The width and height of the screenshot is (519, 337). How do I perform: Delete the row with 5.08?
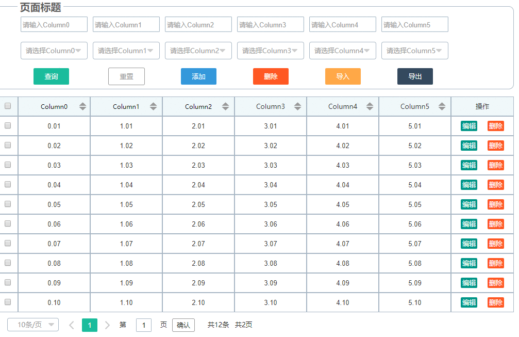[496, 263]
